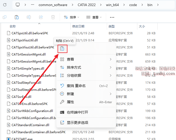Click the 663 KB size cell
Screen dimensions: 176x140
point(150,54)
